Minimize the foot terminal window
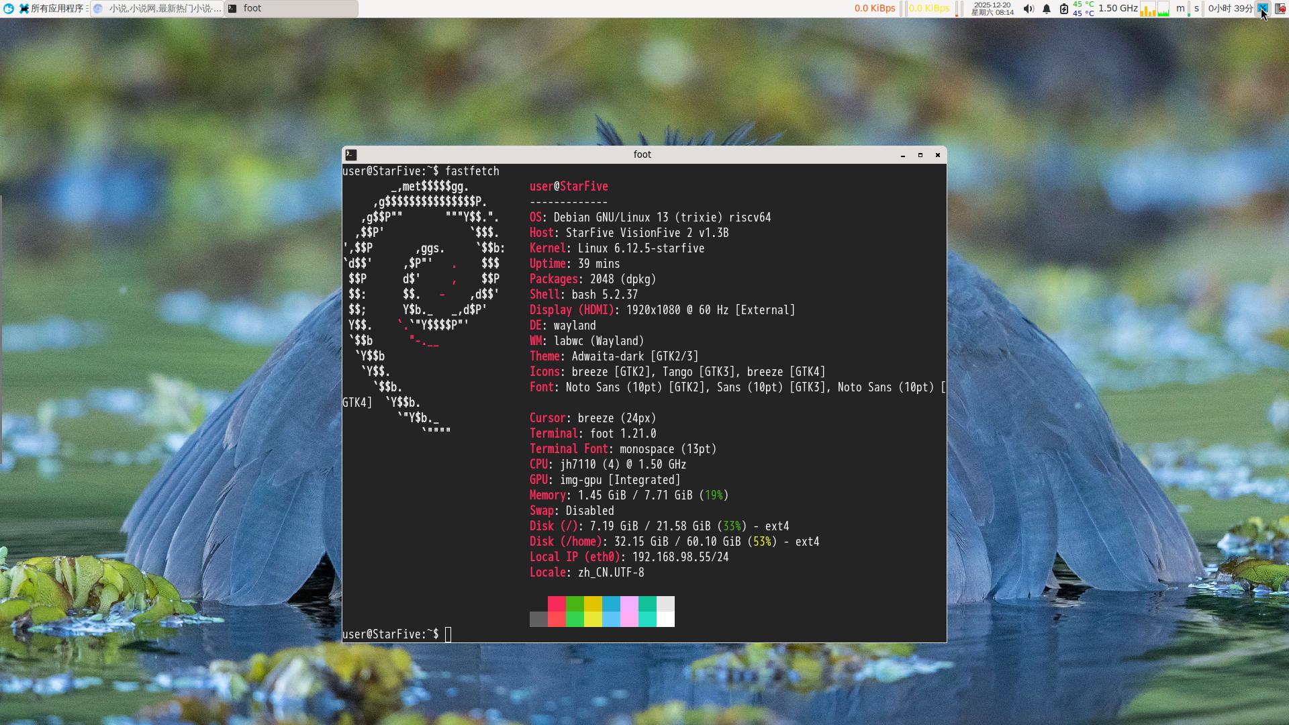 pyautogui.click(x=902, y=154)
